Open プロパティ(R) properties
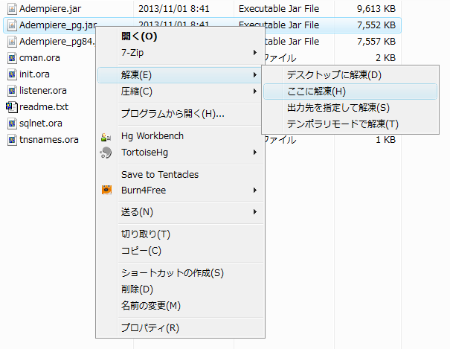The image size is (450, 349). tap(180, 327)
